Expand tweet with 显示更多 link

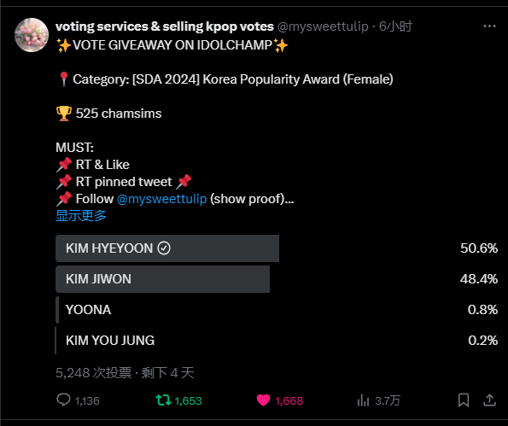click(81, 216)
